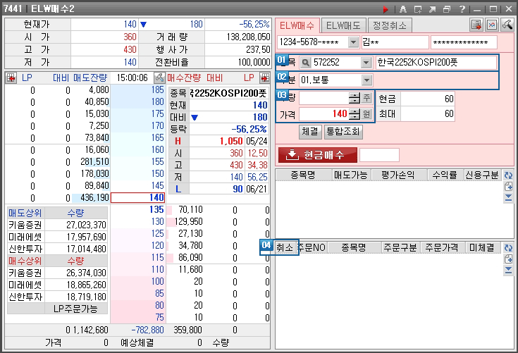This screenshot has width=518, height=353.
Task: Click the grid icon right of LP buy header
Action: pos(264,78)
